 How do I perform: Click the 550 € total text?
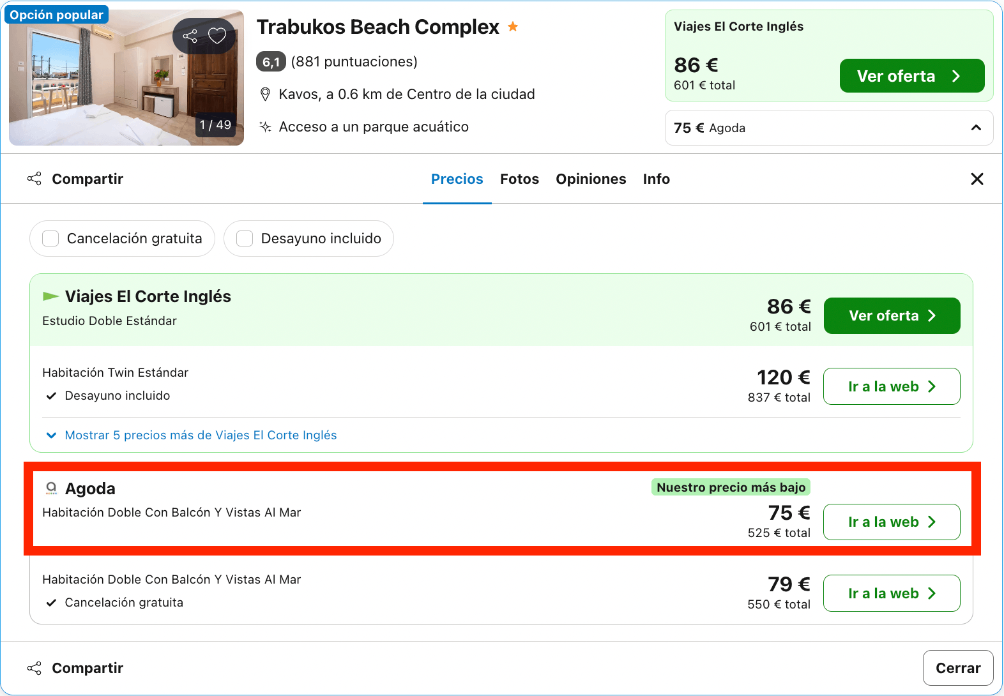click(x=779, y=604)
